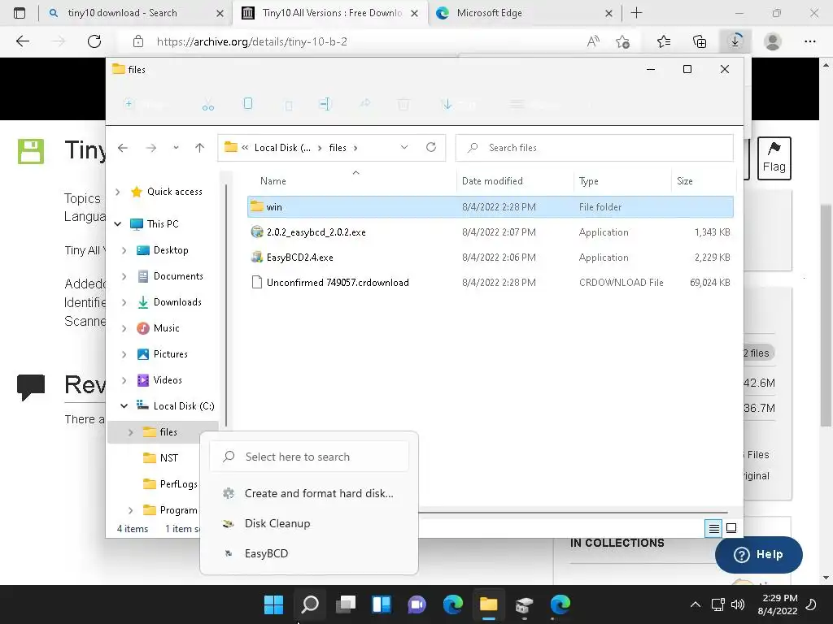The height and width of the screenshot is (624, 833).
Task: Select Music in navigation pane
Action: click(166, 328)
